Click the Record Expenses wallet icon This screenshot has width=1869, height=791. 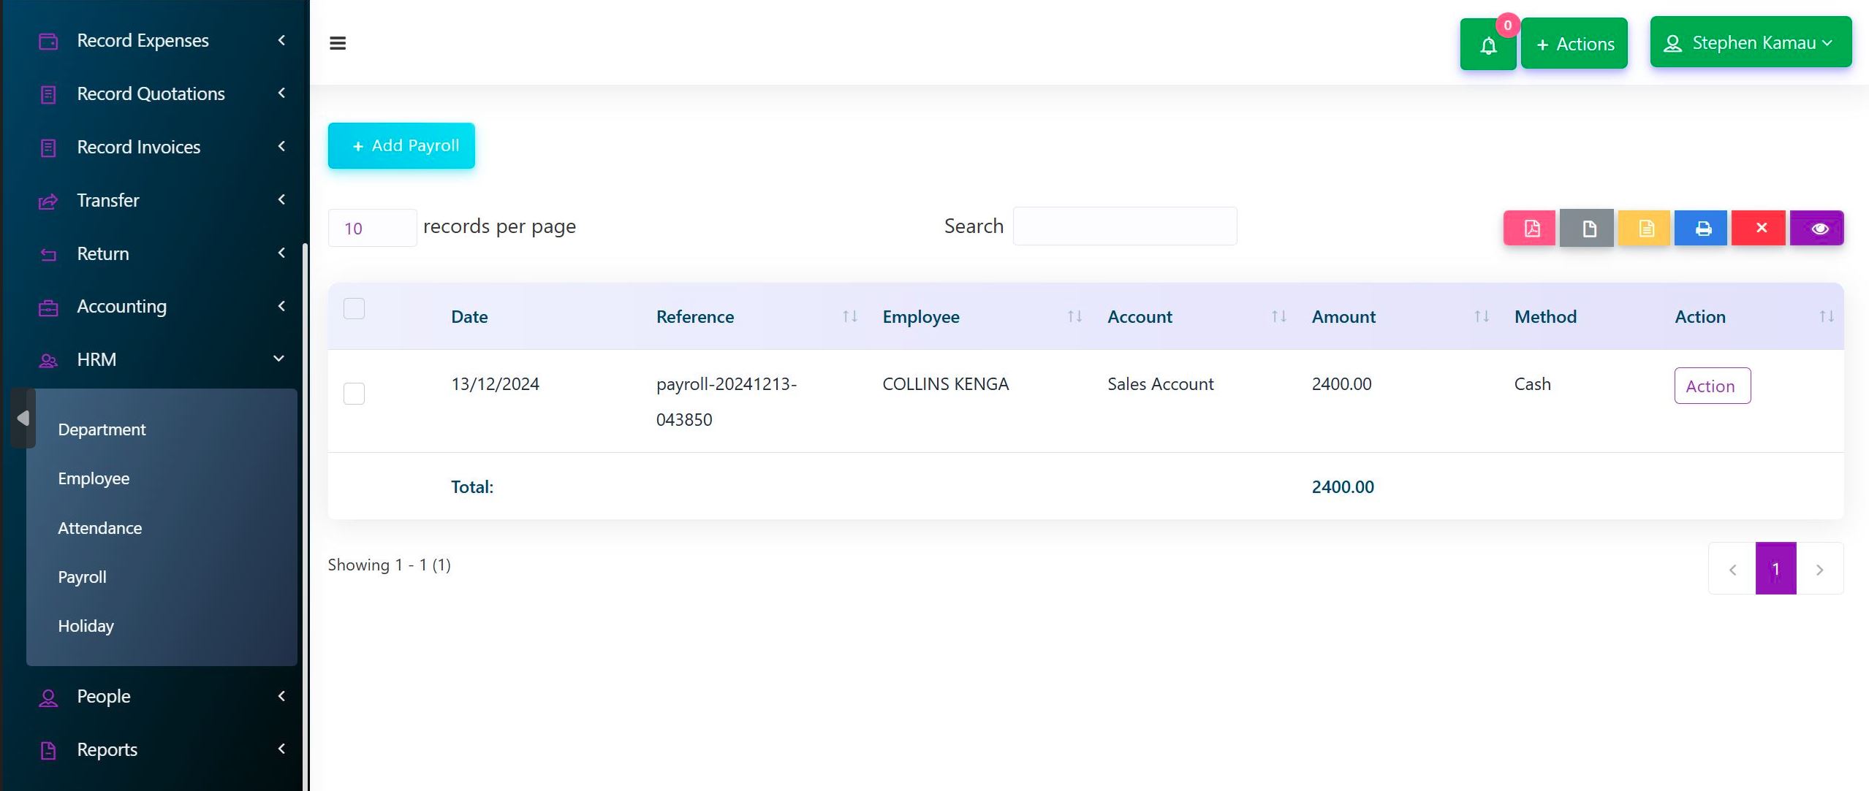[48, 41]
